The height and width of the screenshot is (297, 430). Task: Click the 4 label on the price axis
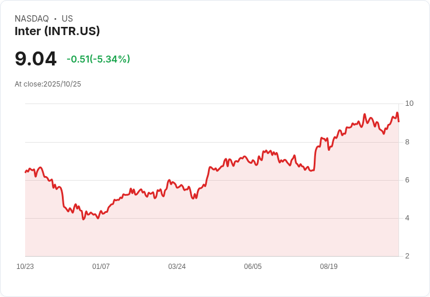407,218
